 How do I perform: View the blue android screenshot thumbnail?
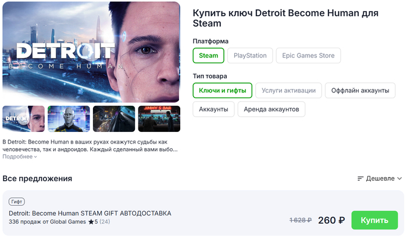69,119
